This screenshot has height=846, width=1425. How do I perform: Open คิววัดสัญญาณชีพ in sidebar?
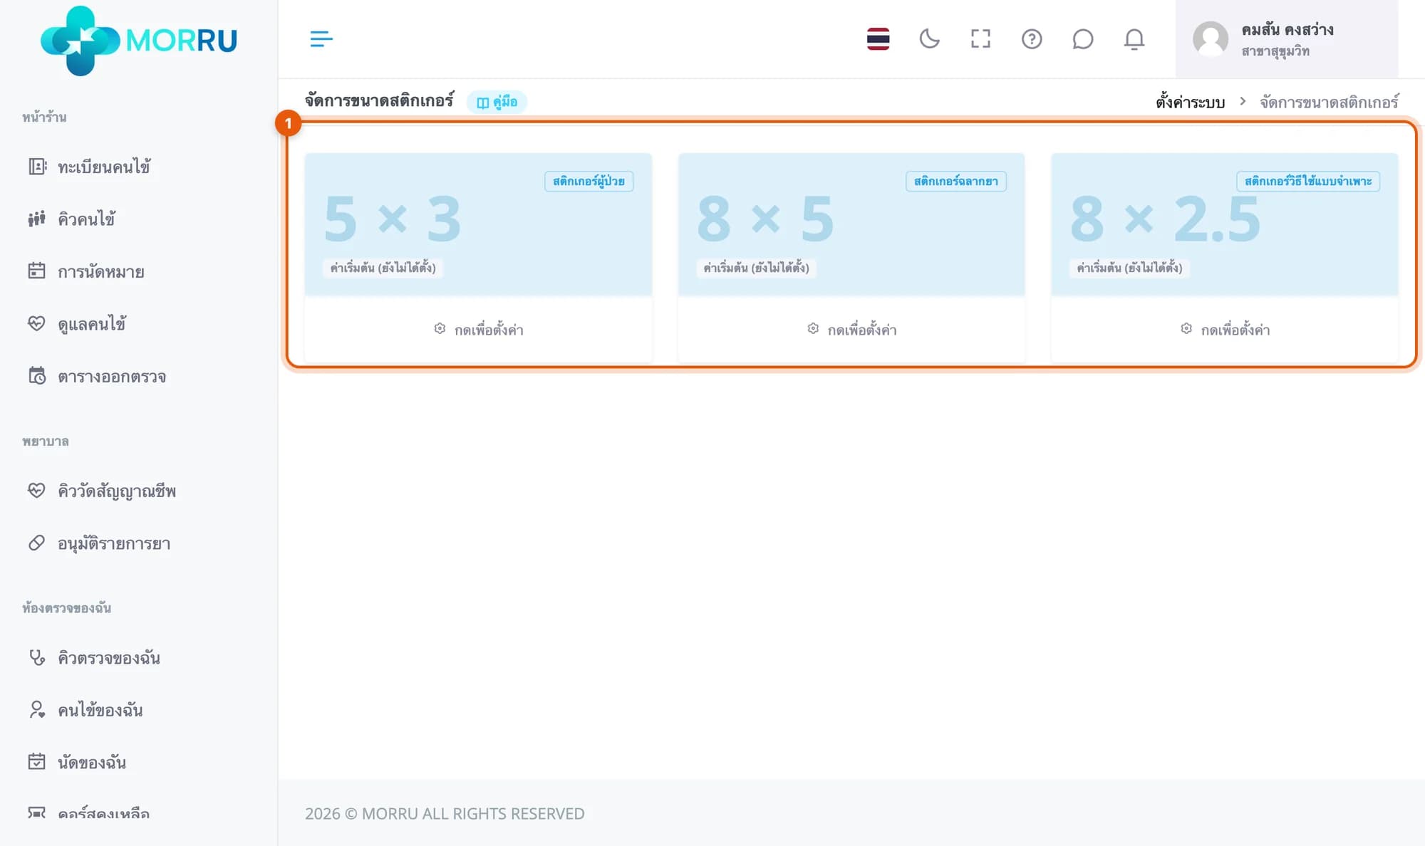[x=102, y=491]
